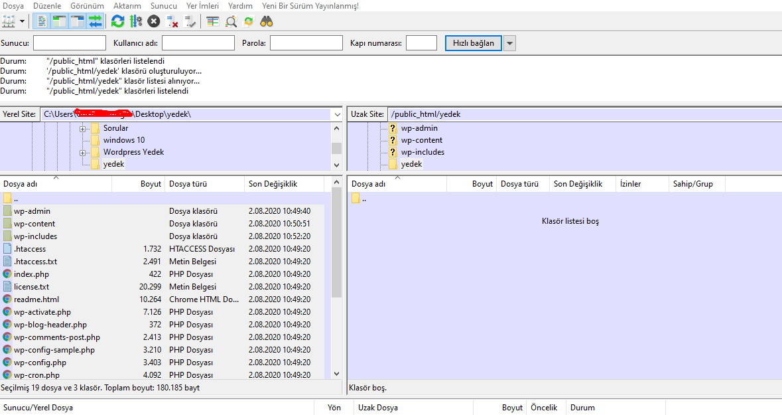
Task: Sort remote files by İzinler column
Action: click(642, 184)
